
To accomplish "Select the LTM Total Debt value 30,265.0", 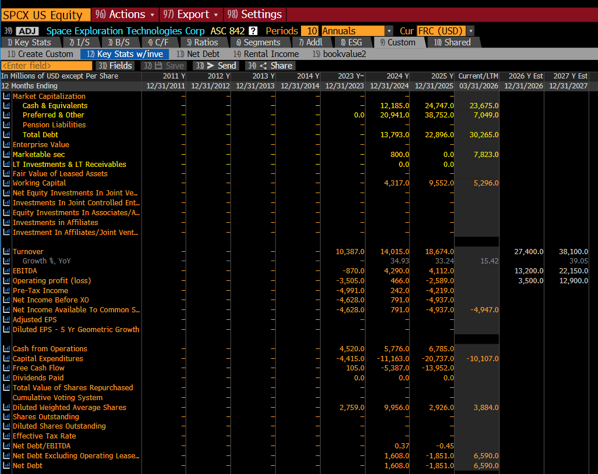I will click(x=484, y=134).
